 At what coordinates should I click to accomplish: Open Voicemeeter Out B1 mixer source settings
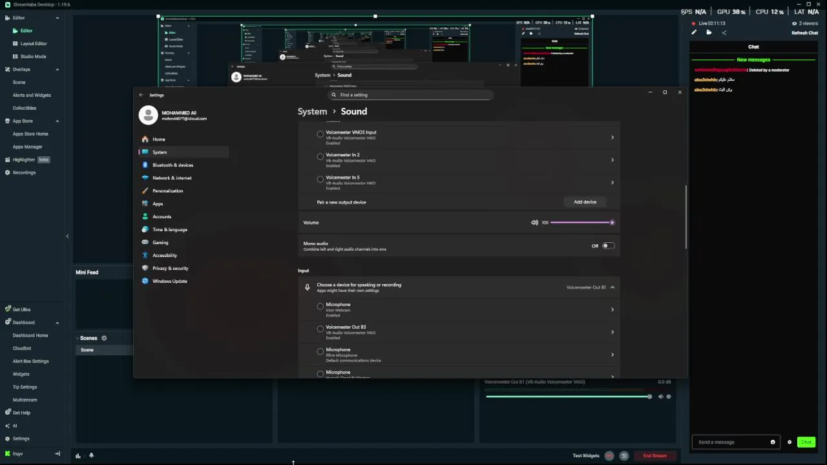tap(669, 397)
